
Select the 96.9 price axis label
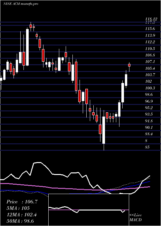pyautogui.click(x=149, y=101)
